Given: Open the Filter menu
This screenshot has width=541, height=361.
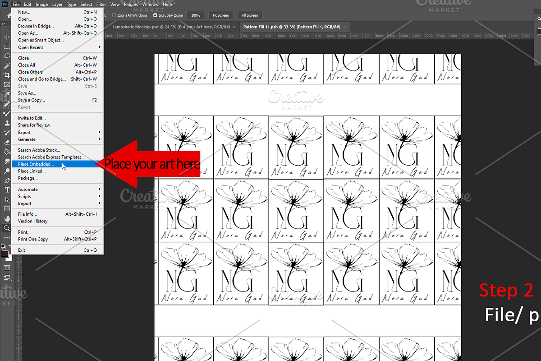Looking at the screenshot, I should coord(101,5).
